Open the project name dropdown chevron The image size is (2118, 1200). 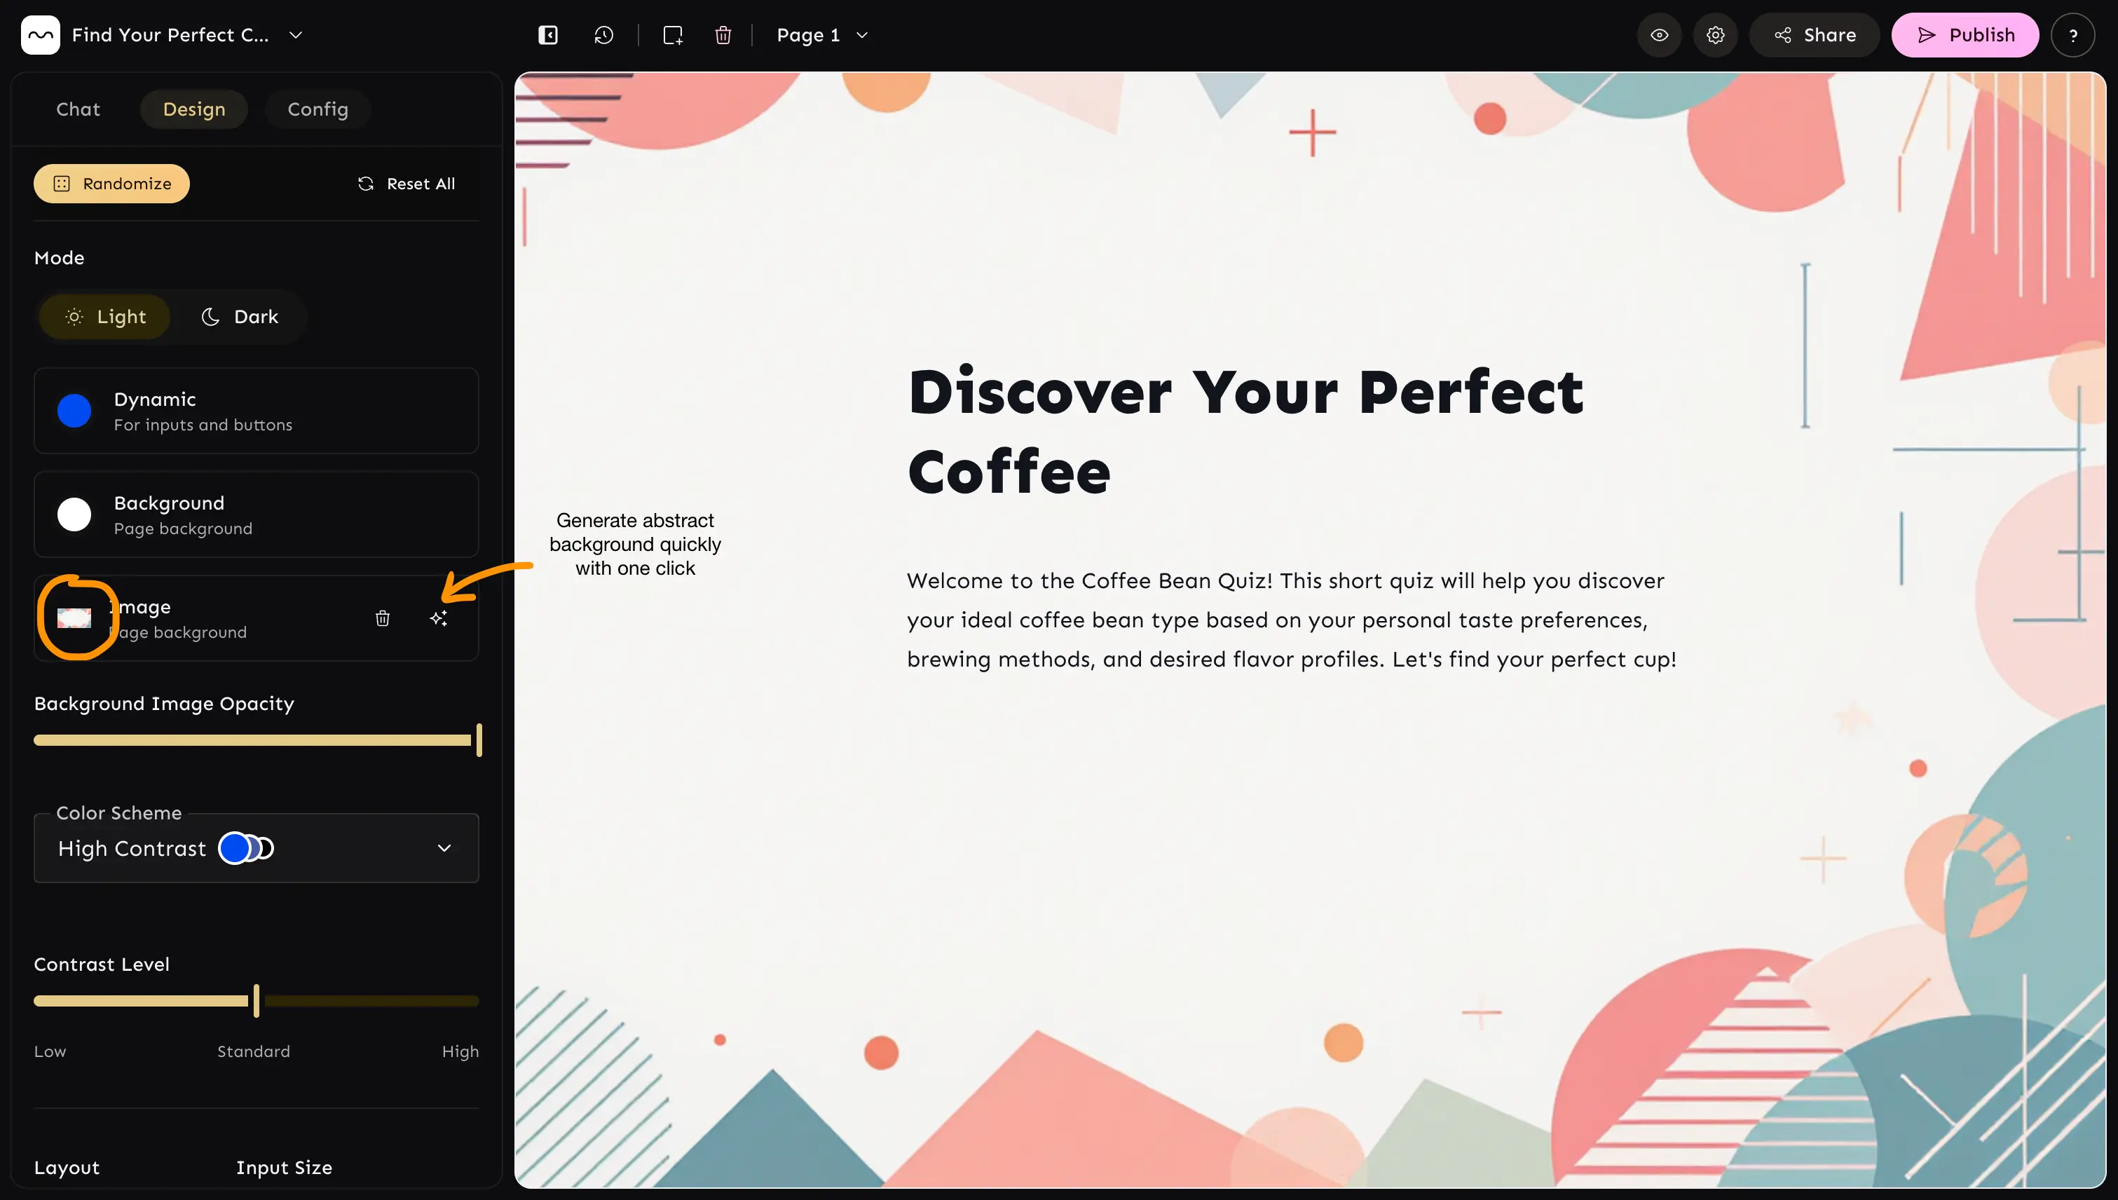(x=296, y=34)
